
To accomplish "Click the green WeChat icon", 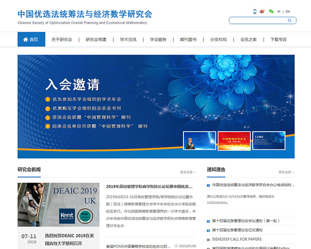I will tap(271, 12).
